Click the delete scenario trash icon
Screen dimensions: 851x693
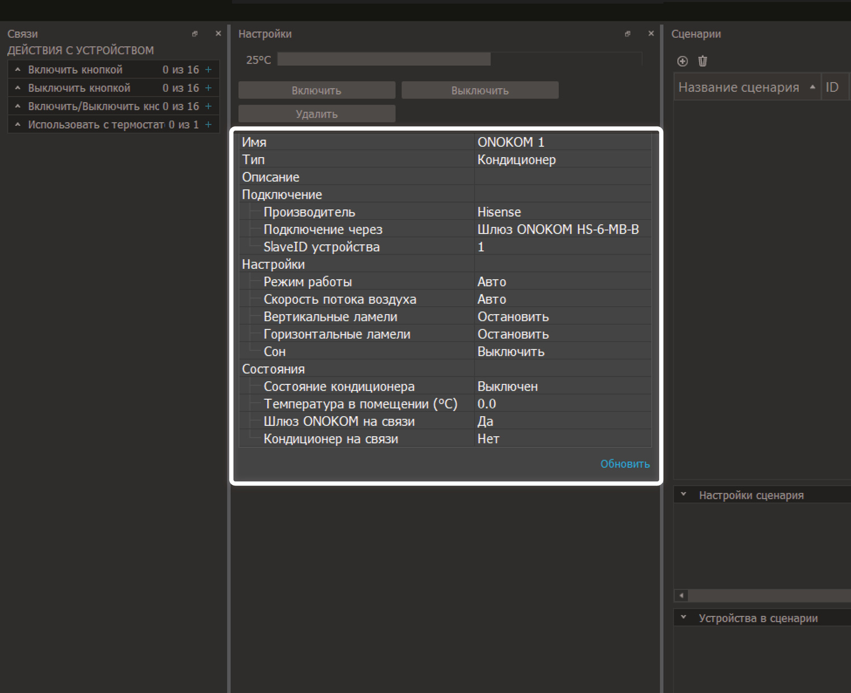point(702,61)
